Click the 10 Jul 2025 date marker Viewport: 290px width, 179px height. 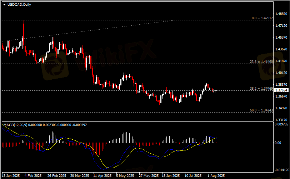[193, 175]
